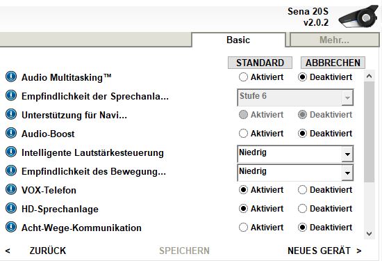Click the STANDARD button
Screen dimensions: 382x261
coord(260,63)
